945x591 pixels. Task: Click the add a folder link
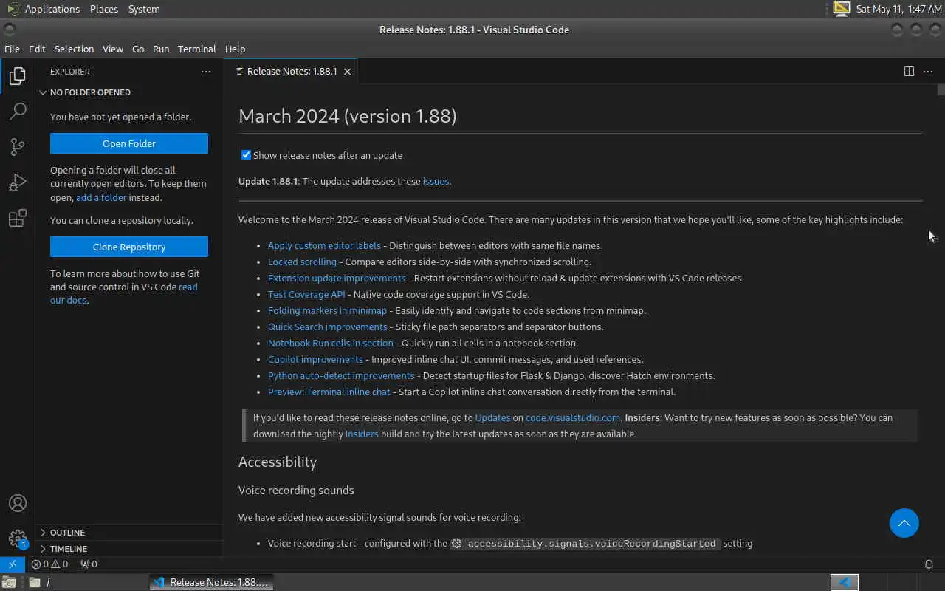click(101, 197)
